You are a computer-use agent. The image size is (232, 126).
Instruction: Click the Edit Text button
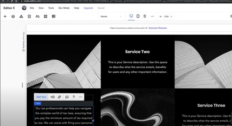[x=41, y=97]
